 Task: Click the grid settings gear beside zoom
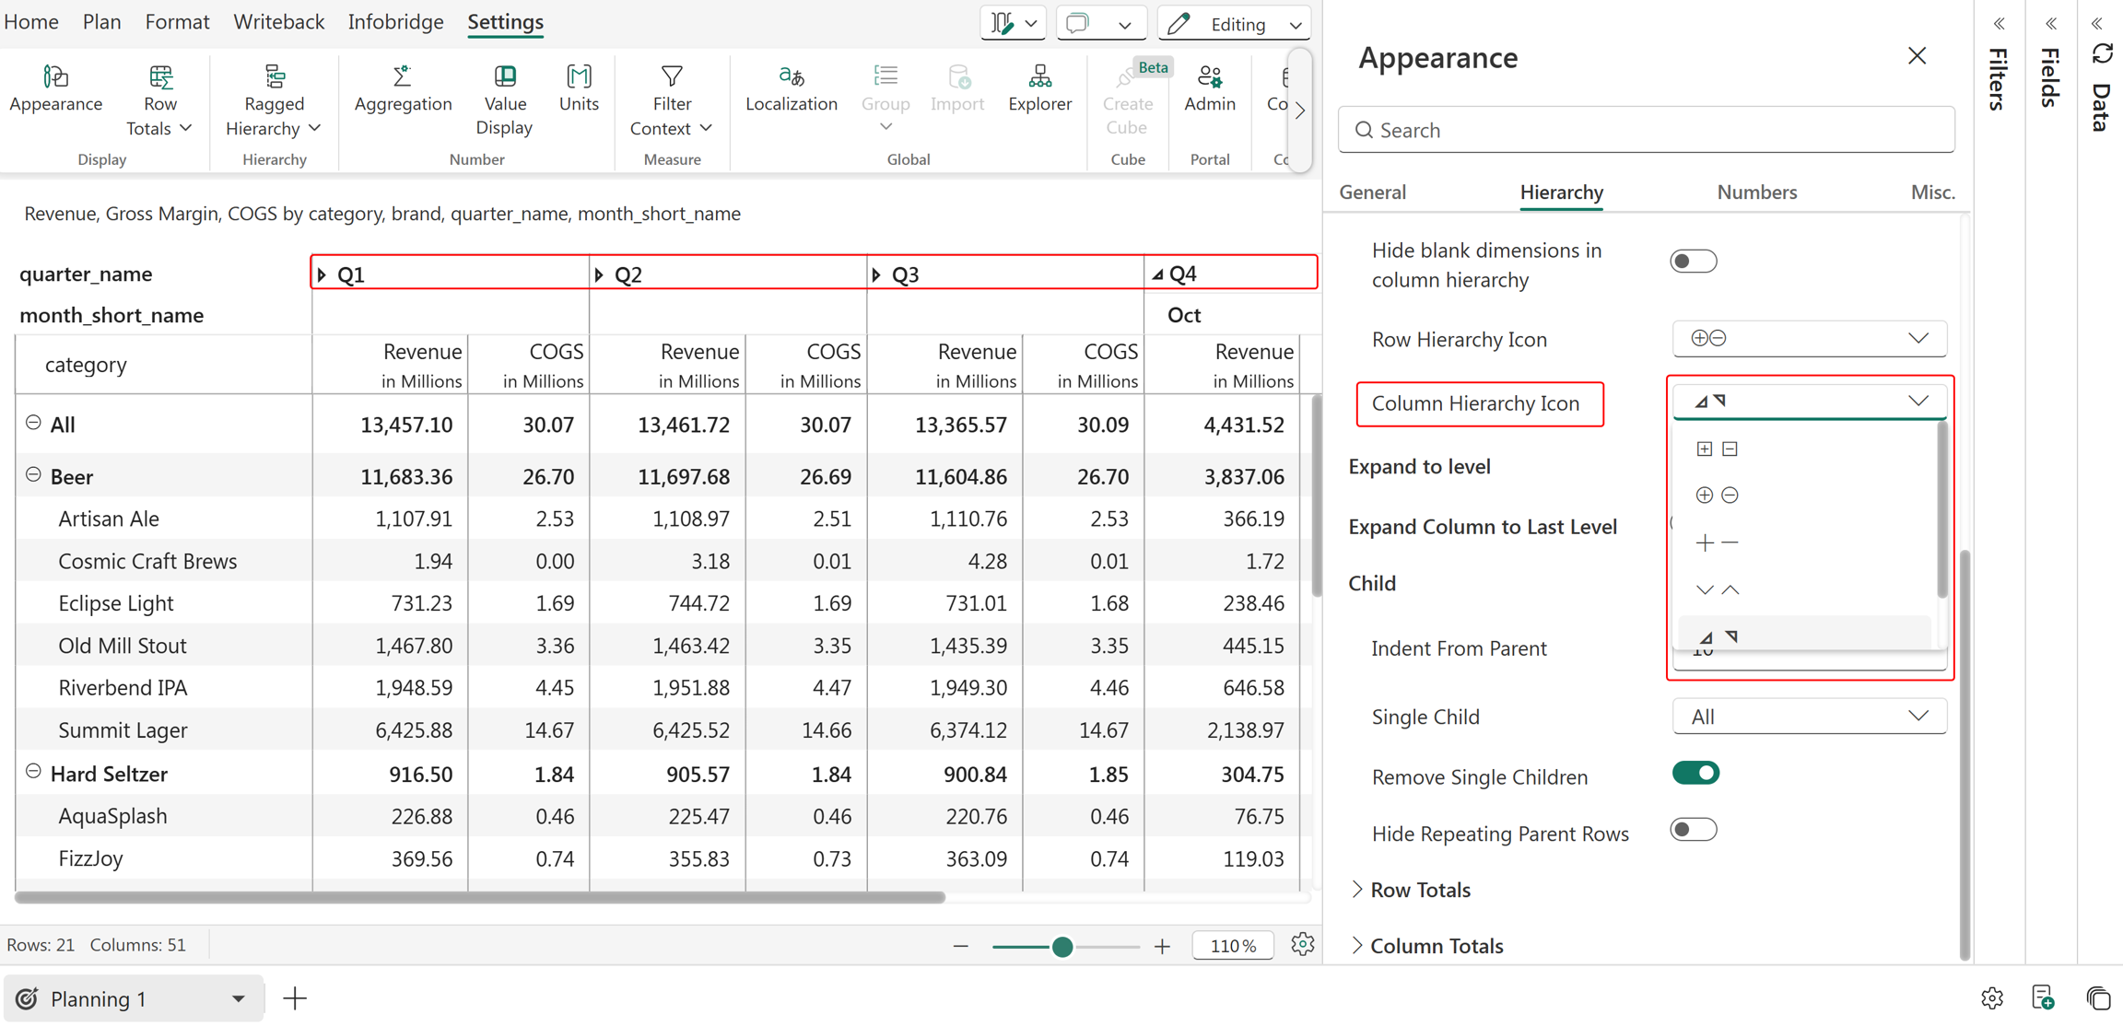(1302, 944)
